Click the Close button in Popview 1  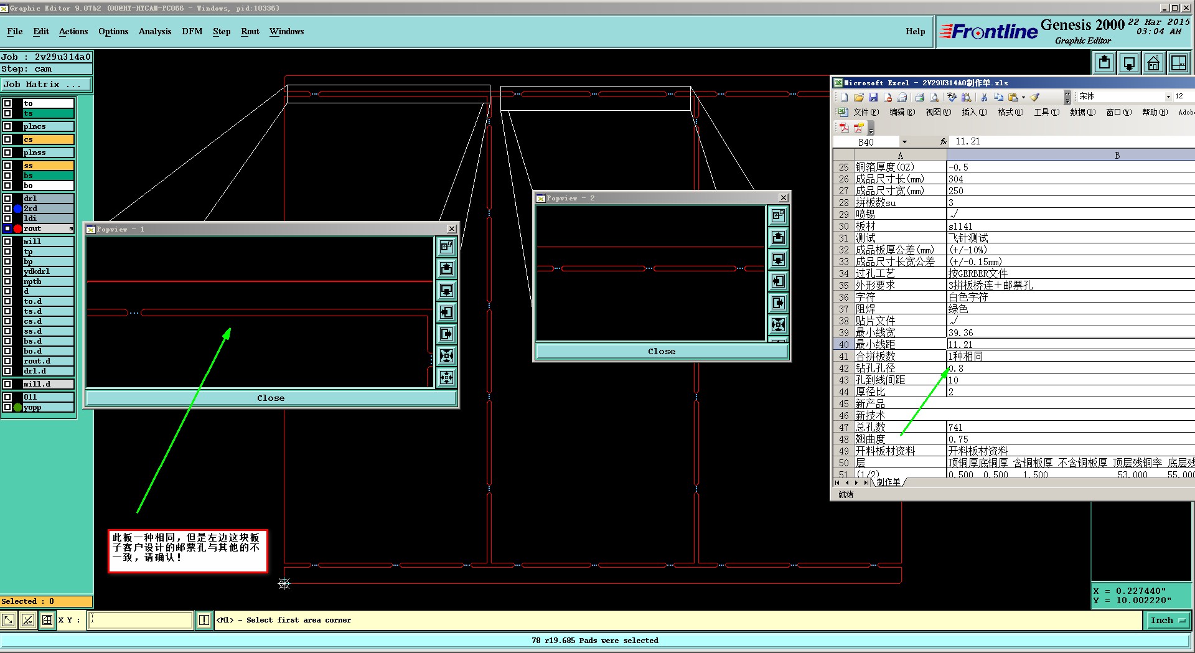[x=271, y=398]
